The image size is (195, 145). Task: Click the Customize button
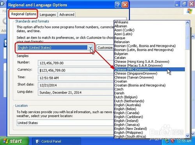(105, 48)
